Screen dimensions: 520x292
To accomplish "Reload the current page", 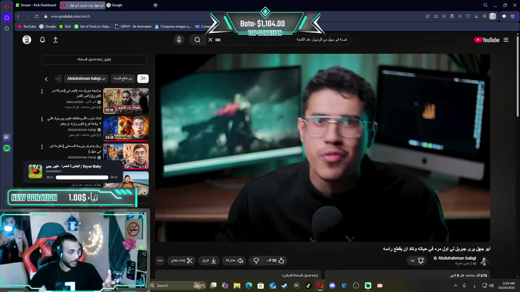I will tap(37, 16).
